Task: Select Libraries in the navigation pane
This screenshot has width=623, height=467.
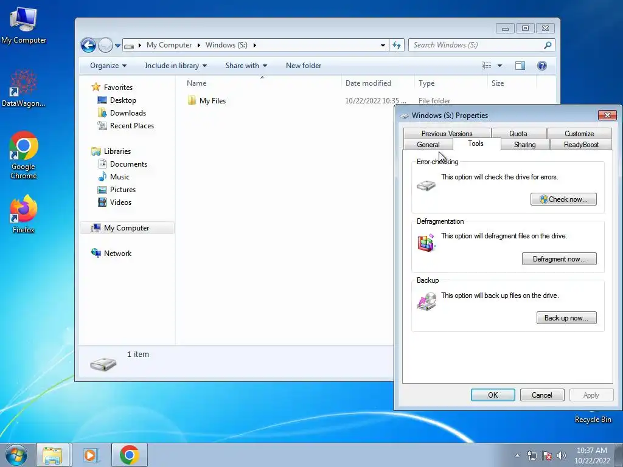Action: (117, 151)
